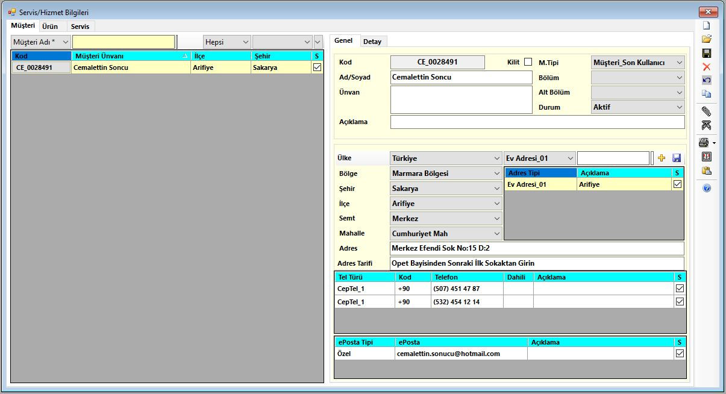Screen dimensions: 726x394
Task: Select the cemalettin.sonucu@hotmail.com cell
Action: coord(461,354)
